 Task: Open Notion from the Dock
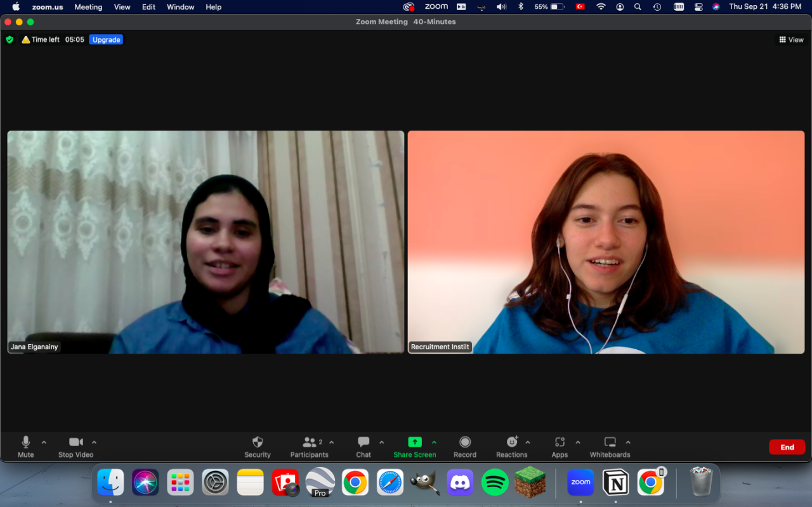pyautogui.click(x=615, y=483)
